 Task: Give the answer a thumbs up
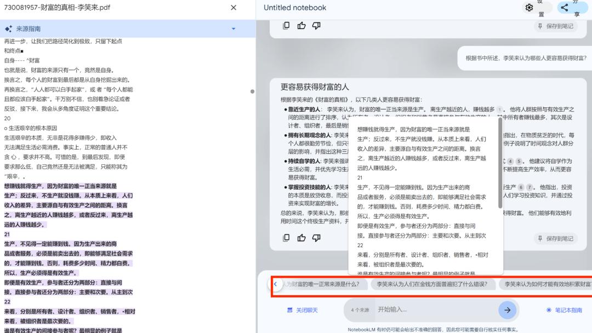301,25
